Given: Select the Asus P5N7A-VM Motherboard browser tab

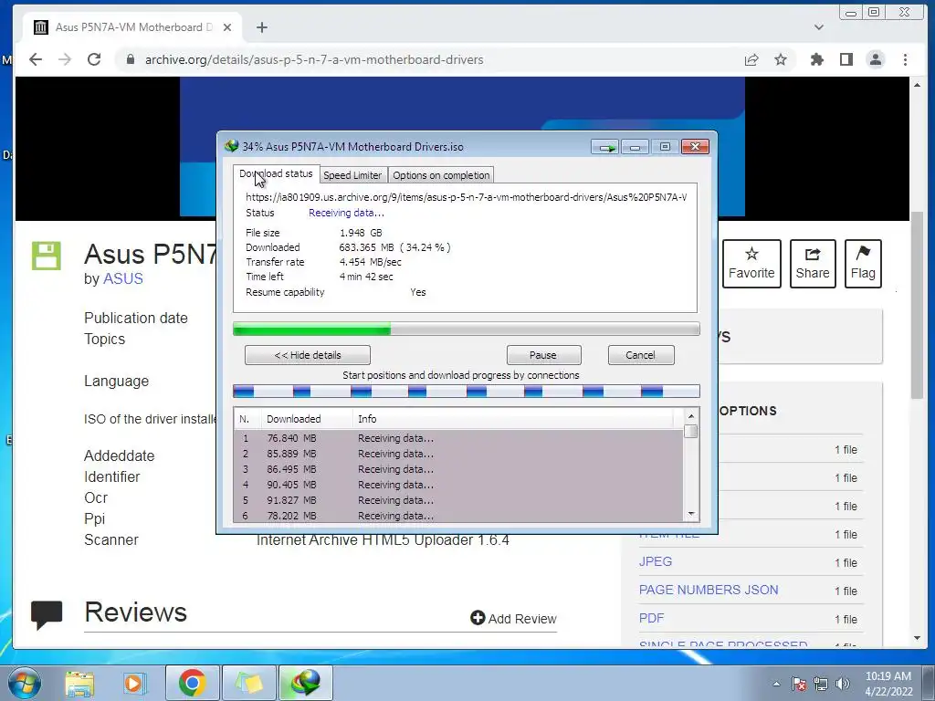Looking at the screenshot, I should click(133, 27).
